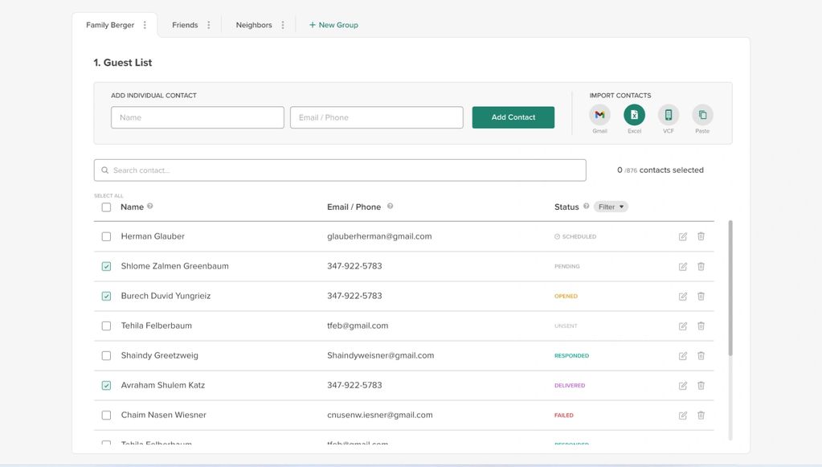This screenshot has width=822, height=467.
Task: Click the name Chaim Nasen Wiesner
Action: 164,415
